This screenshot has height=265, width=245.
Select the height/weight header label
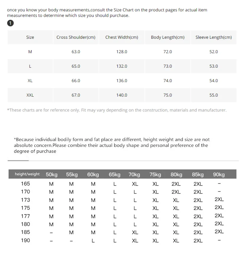click(x=27, y=174)
